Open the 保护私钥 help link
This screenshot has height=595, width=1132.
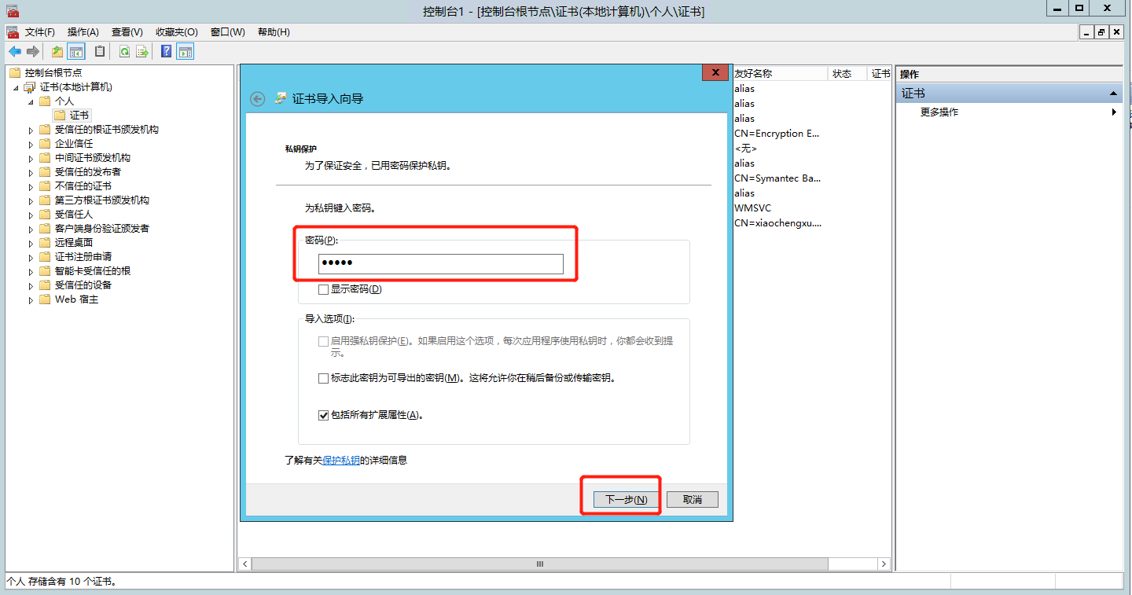click(x=341, y=460)
